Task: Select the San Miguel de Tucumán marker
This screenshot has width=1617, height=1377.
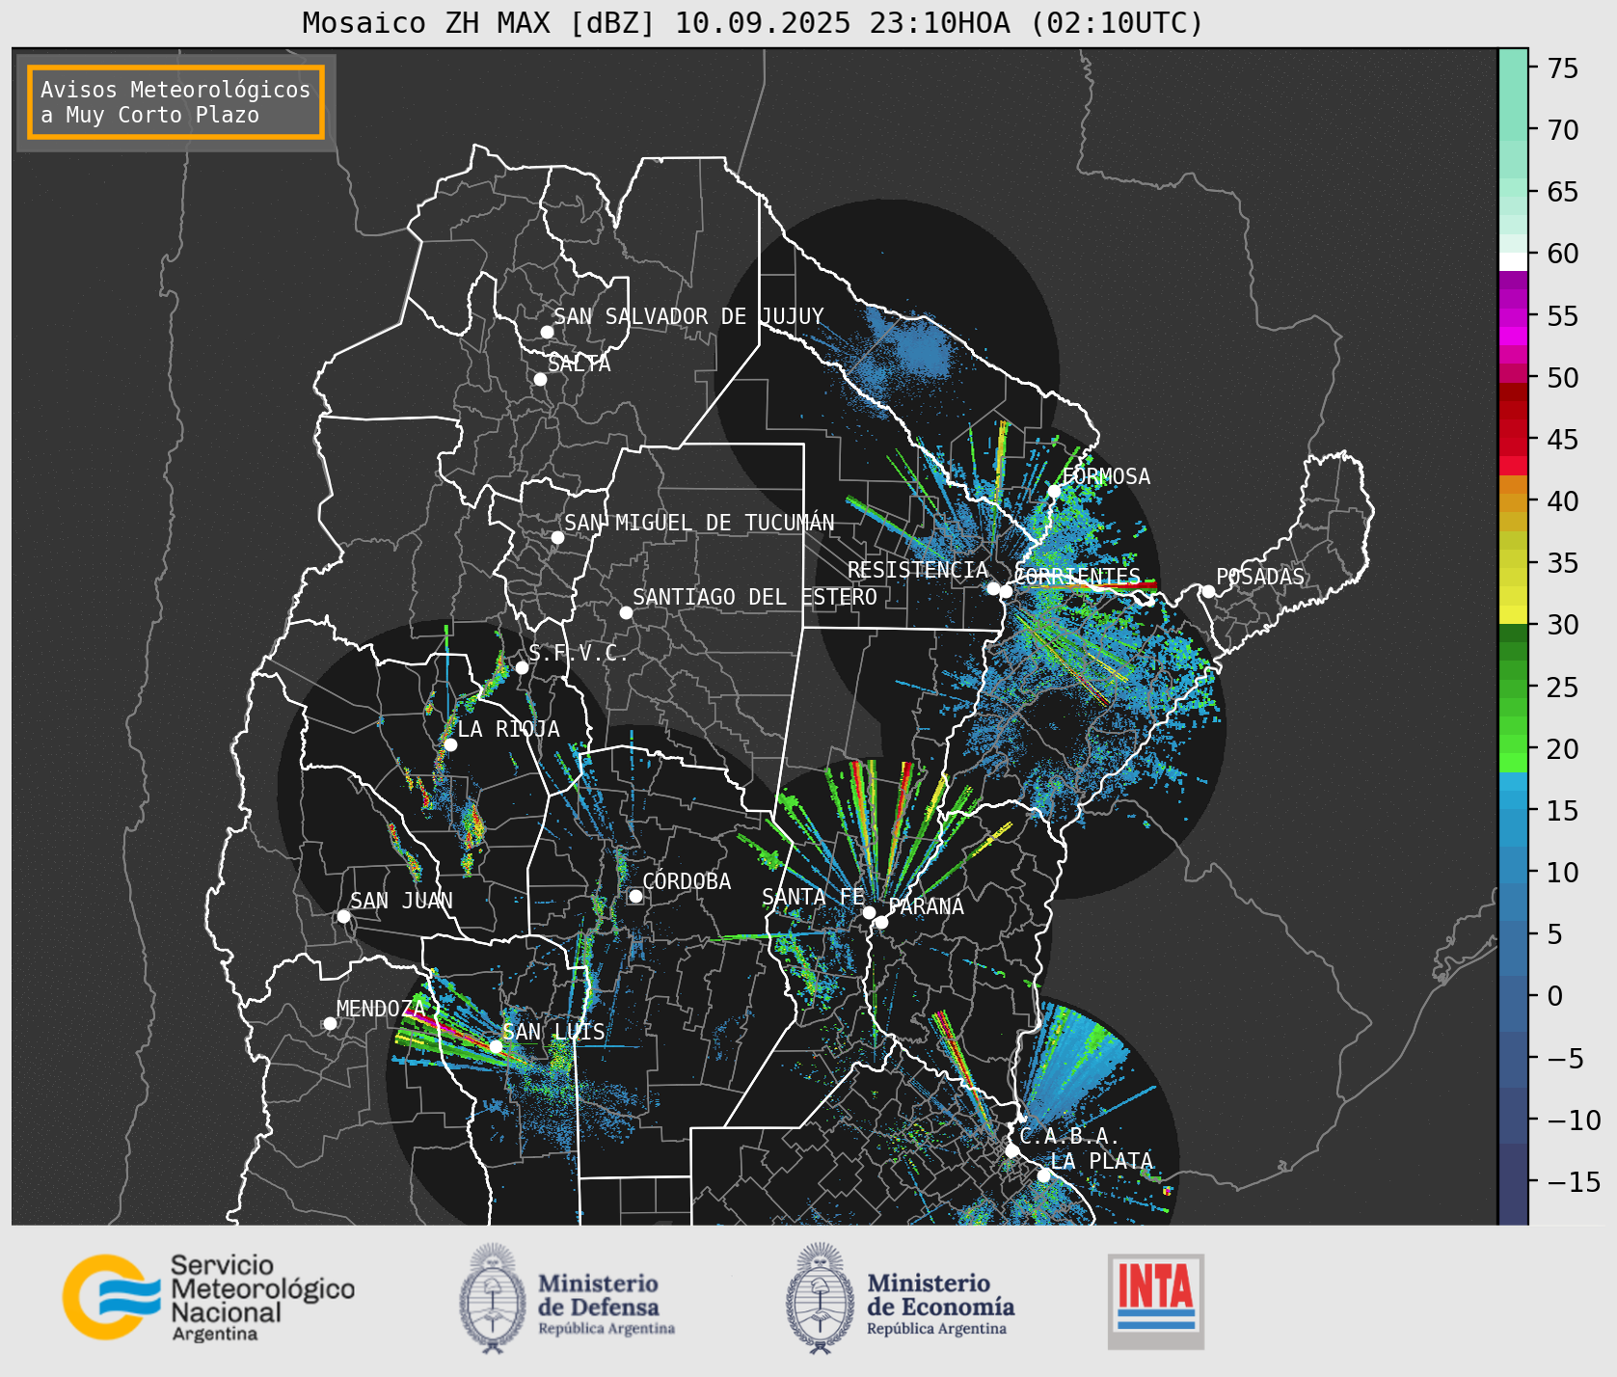Action: [557, 537]
